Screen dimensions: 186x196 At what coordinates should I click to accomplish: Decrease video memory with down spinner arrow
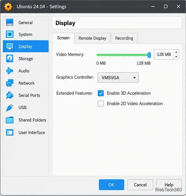click(176, 57)
